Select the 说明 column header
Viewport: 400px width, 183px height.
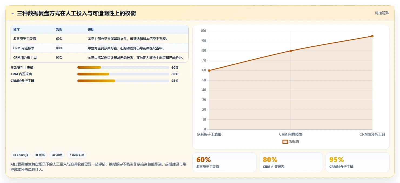tap(91, 30)
